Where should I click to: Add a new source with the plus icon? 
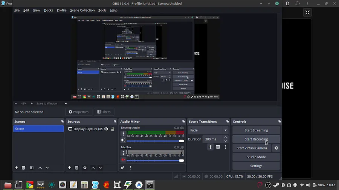point(69,167)
